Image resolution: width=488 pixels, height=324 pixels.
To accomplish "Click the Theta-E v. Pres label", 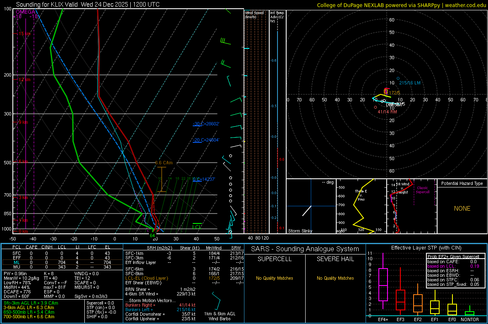I will pos(361,195).
